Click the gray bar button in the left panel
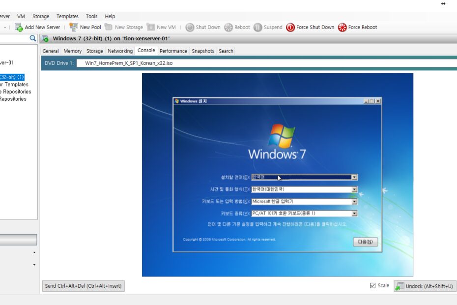The height and width of the screenshot is (305, 457). tap(18, 240)
